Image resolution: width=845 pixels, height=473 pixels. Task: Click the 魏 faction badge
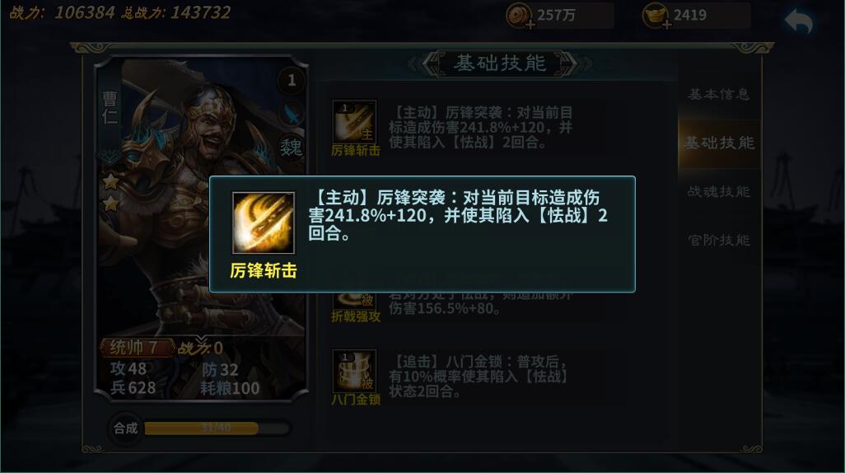click(x=291, y=147)
